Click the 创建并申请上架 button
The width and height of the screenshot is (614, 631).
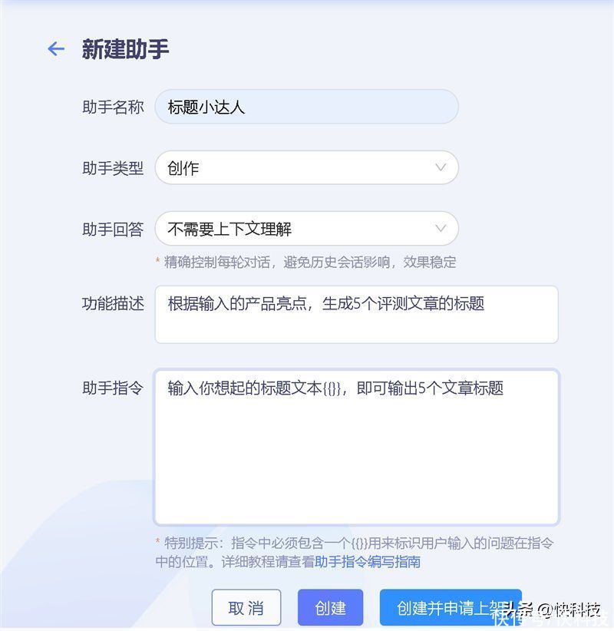click(x=451, y=607)
